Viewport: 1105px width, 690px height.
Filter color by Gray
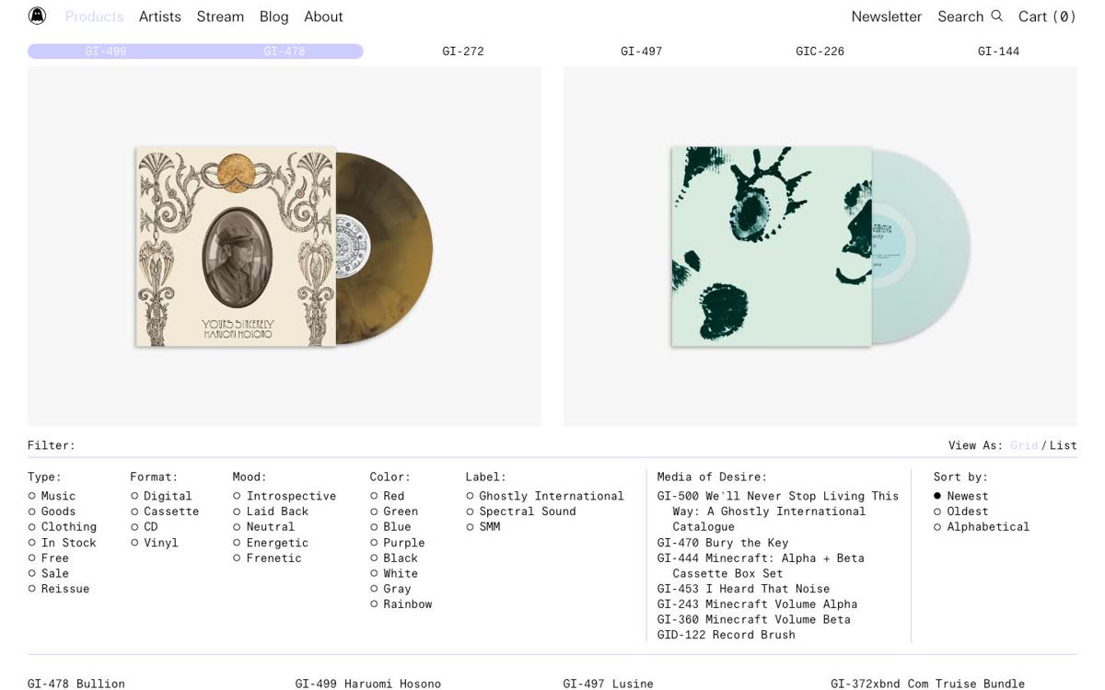pyautogui.click(x=390, y=589)
